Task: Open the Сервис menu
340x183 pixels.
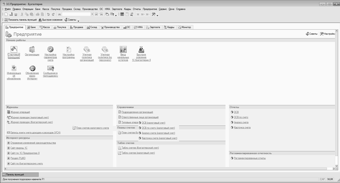Action: pos(163,9)
